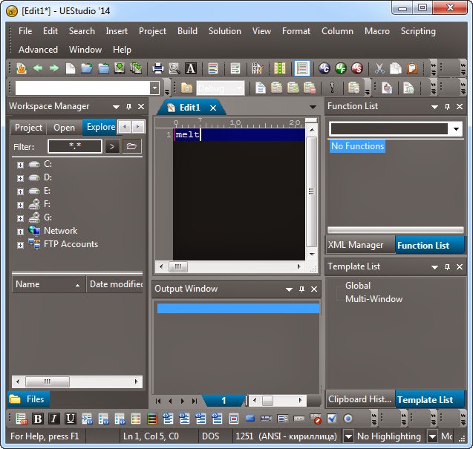Image resolution: width=473 pixels, height=449 pixels.
Task: Click the Files tab at bottom left
Action: (x=28, y=399)
